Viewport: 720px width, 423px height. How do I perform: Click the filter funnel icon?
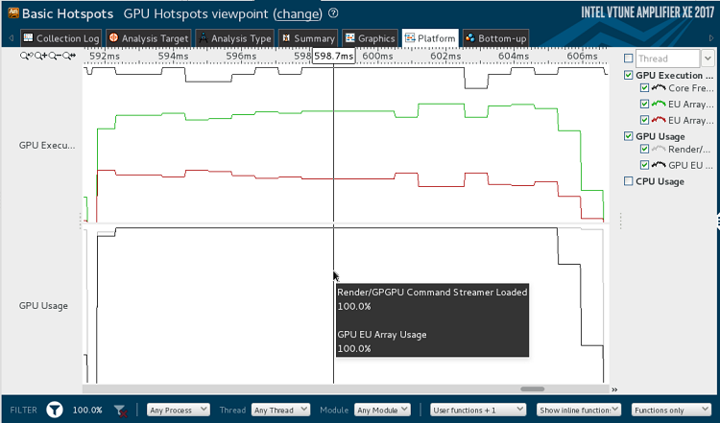tap(55, 410)
